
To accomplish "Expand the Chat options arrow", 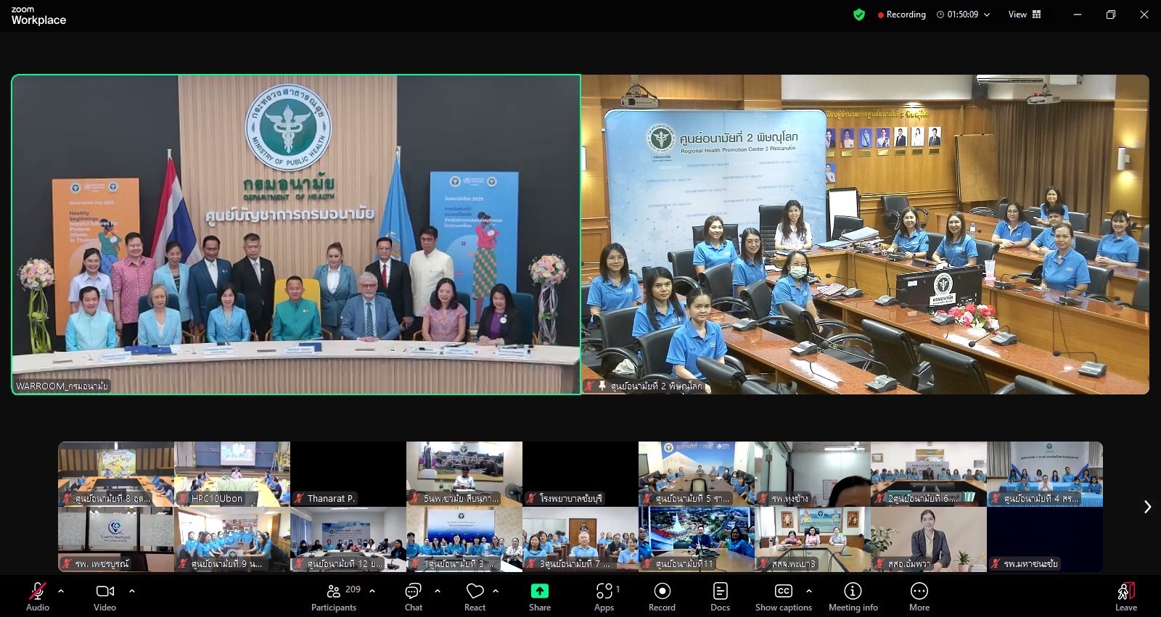I will (438, 591).
